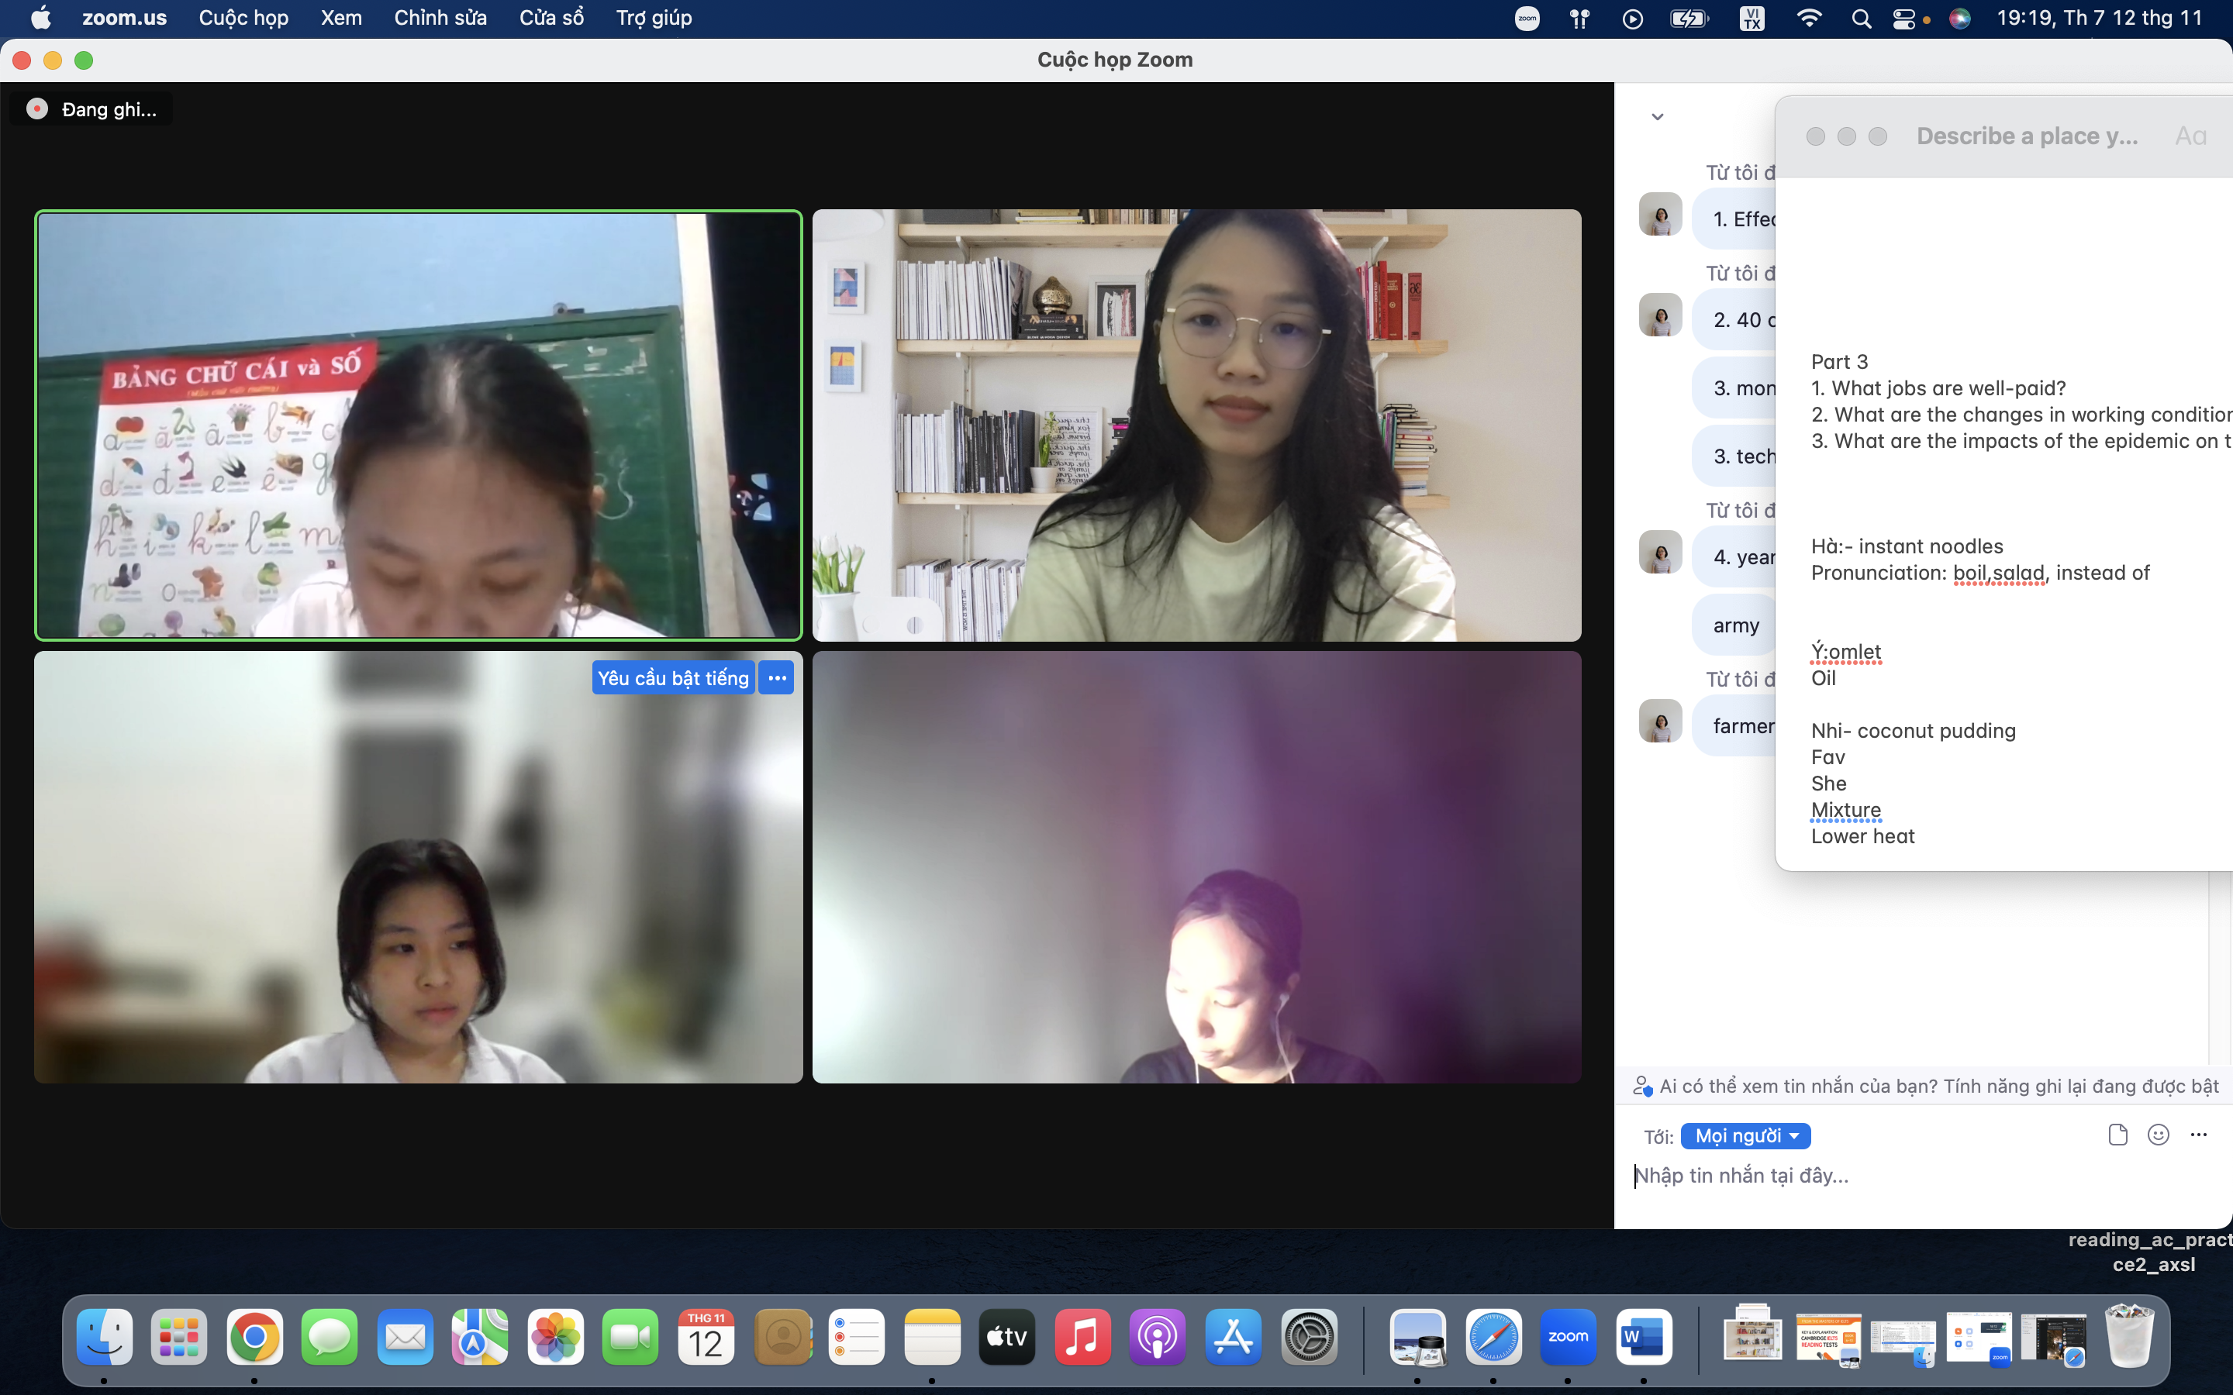Open more options on muted participant video
The height and width of the screenshot is (1395, 2233).
(777, 678)
